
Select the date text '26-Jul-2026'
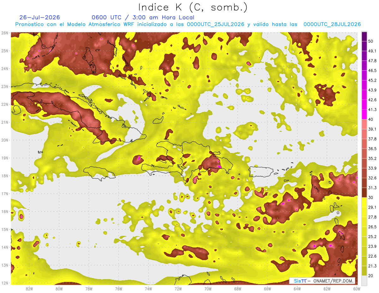(39, 17)
